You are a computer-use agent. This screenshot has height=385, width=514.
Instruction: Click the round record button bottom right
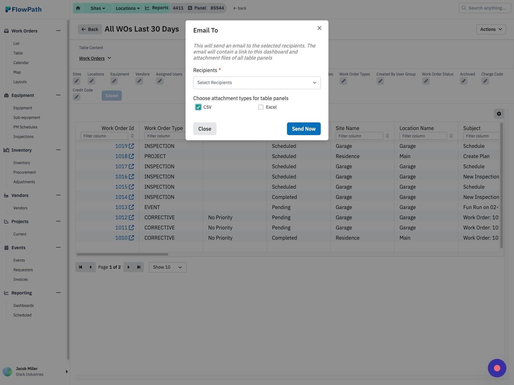pos(497,368)
